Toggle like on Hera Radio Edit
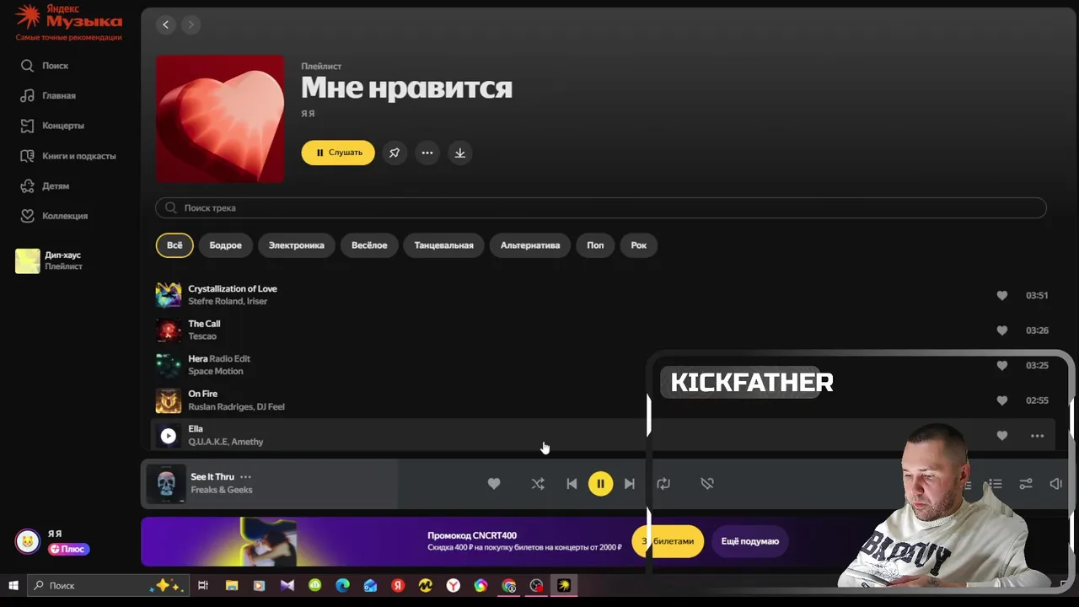The width and height of the screenshot is (1079, 607). tap(1002, 366)
